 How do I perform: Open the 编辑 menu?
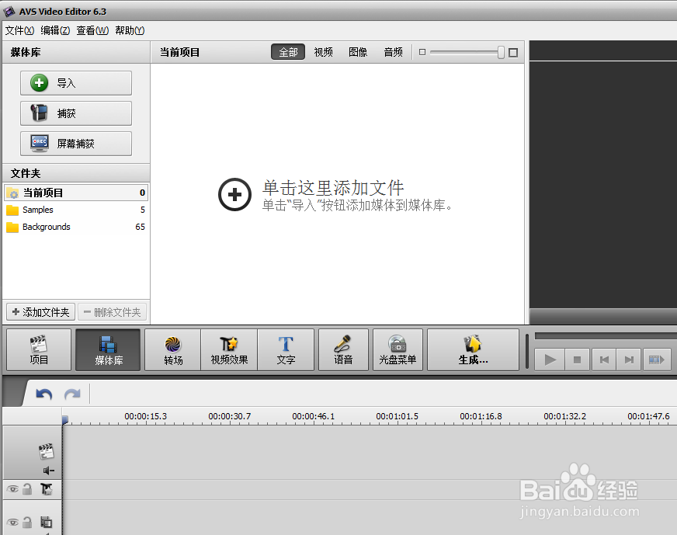(x=55, y=30)
